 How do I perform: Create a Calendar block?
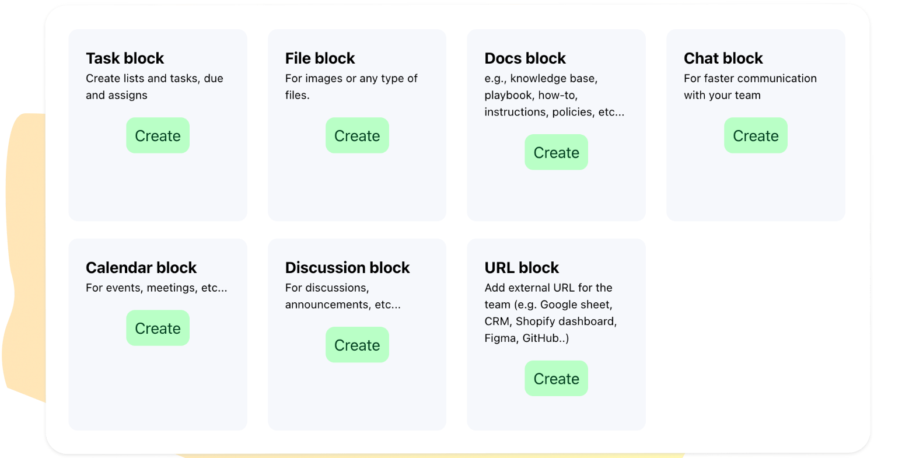158,328
